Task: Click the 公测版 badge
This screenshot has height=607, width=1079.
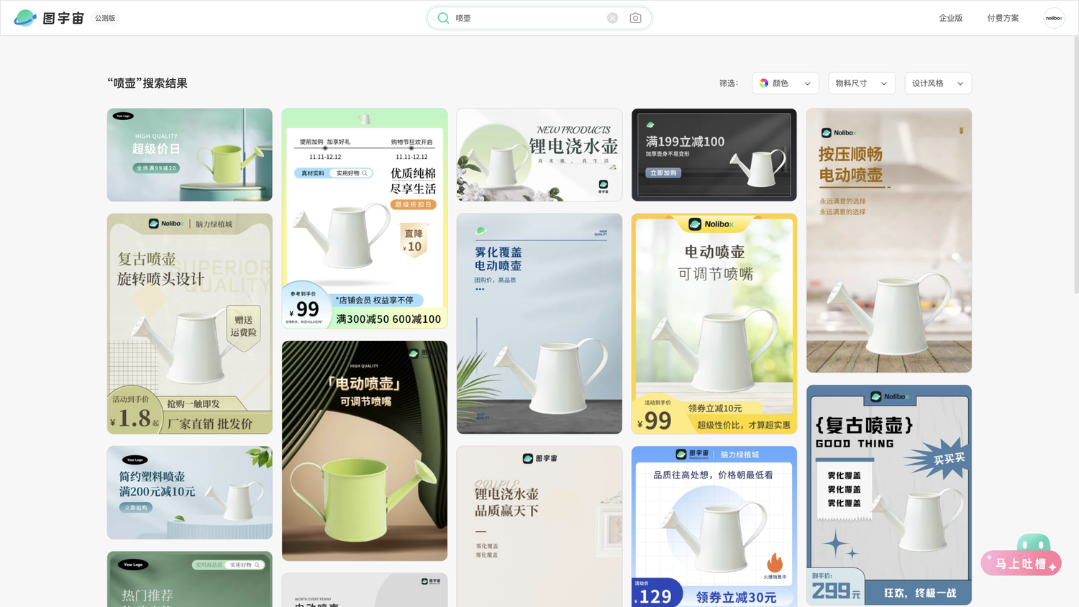Action: pyautogui.click(x=105, y=18)
